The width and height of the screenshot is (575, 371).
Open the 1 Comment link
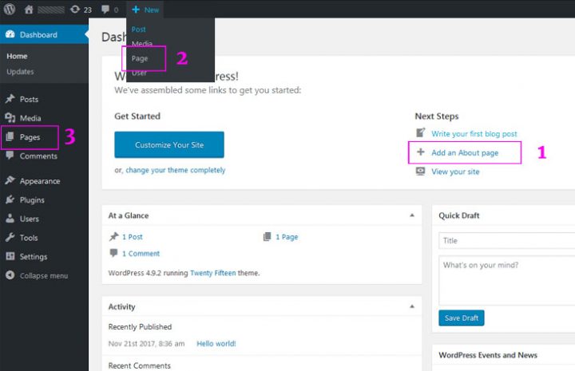click(141, 253)
